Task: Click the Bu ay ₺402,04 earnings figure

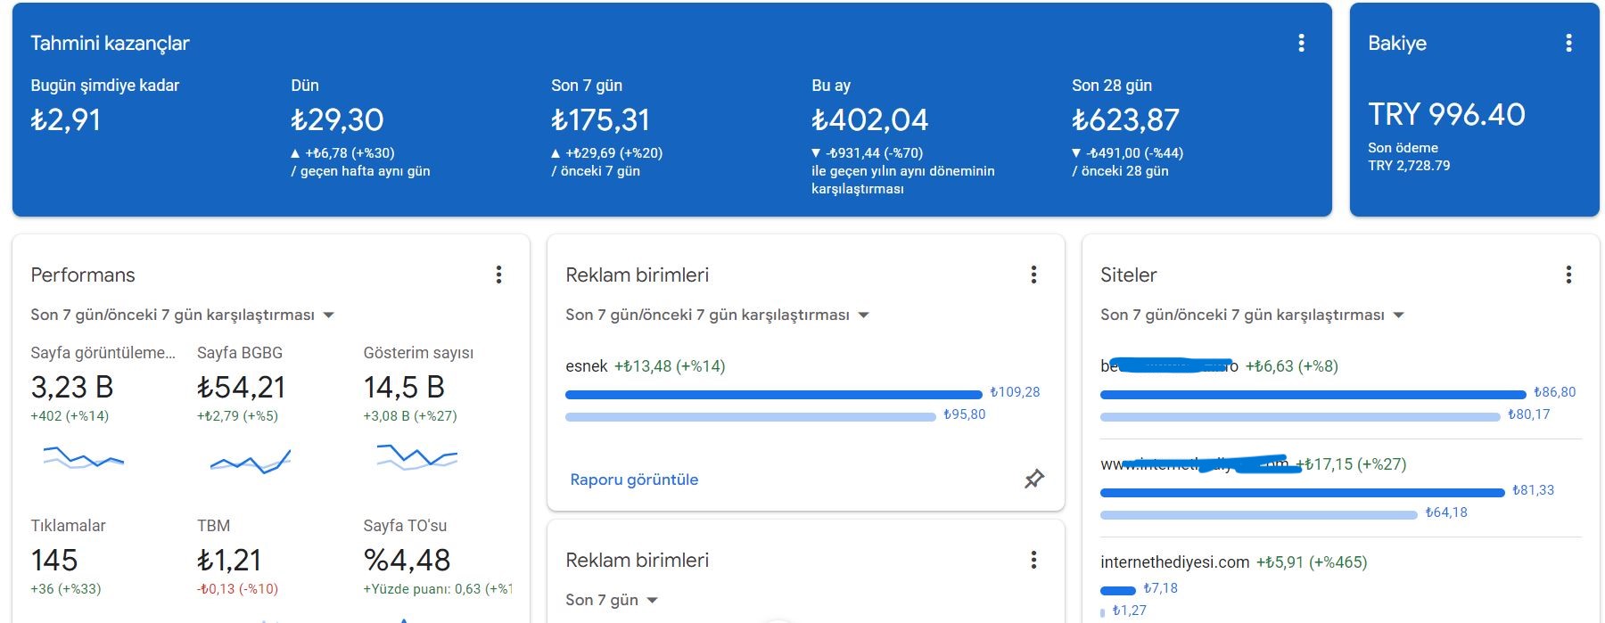Action: tap(869, 119)
